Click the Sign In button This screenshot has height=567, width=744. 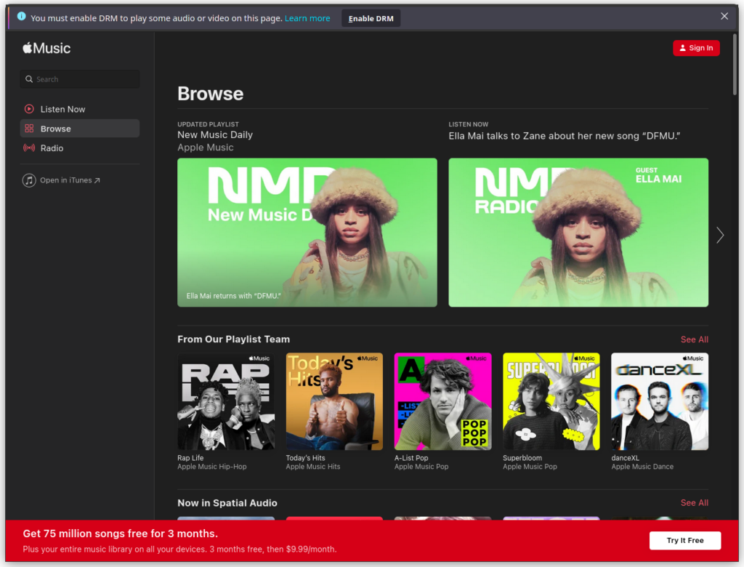696,48
